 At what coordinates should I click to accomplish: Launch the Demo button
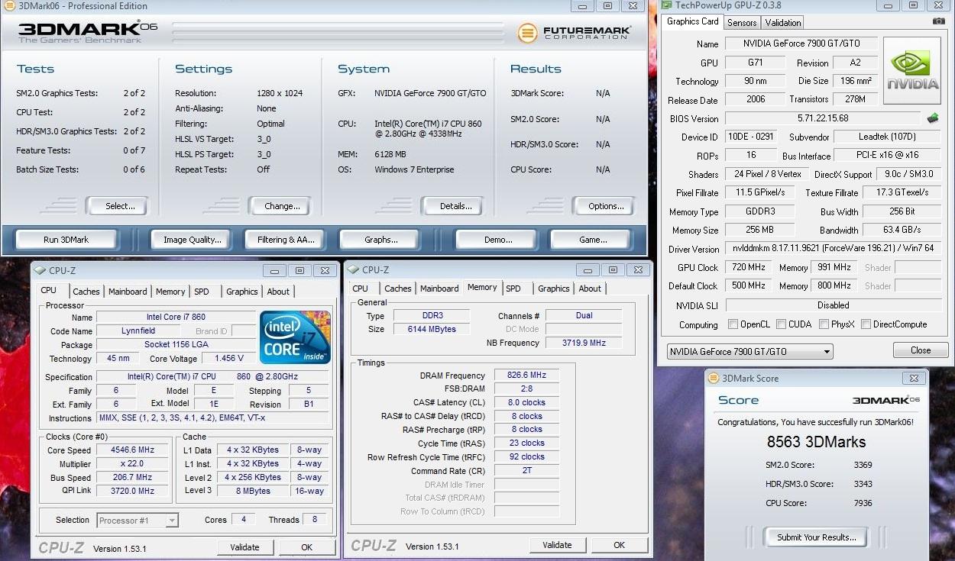click(498, 240)
